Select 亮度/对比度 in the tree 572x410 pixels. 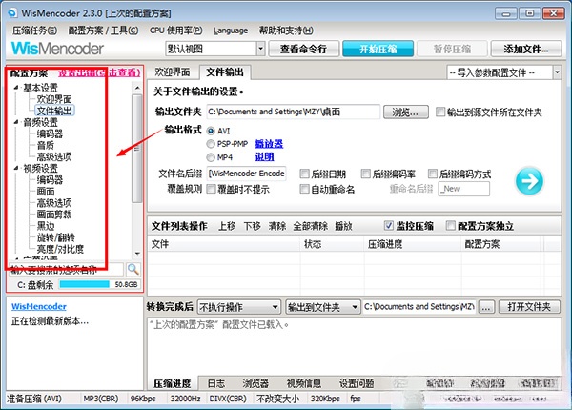[x=60, y=249]
